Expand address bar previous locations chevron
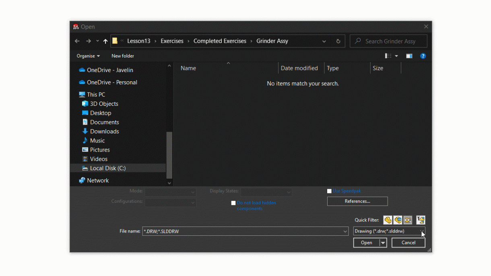This screenshot has width=491, height=276. pyautogui.click(x=324, y=41)
